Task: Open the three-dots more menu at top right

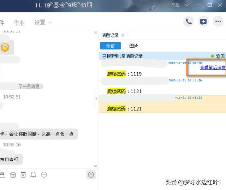Action: [218, 22]
